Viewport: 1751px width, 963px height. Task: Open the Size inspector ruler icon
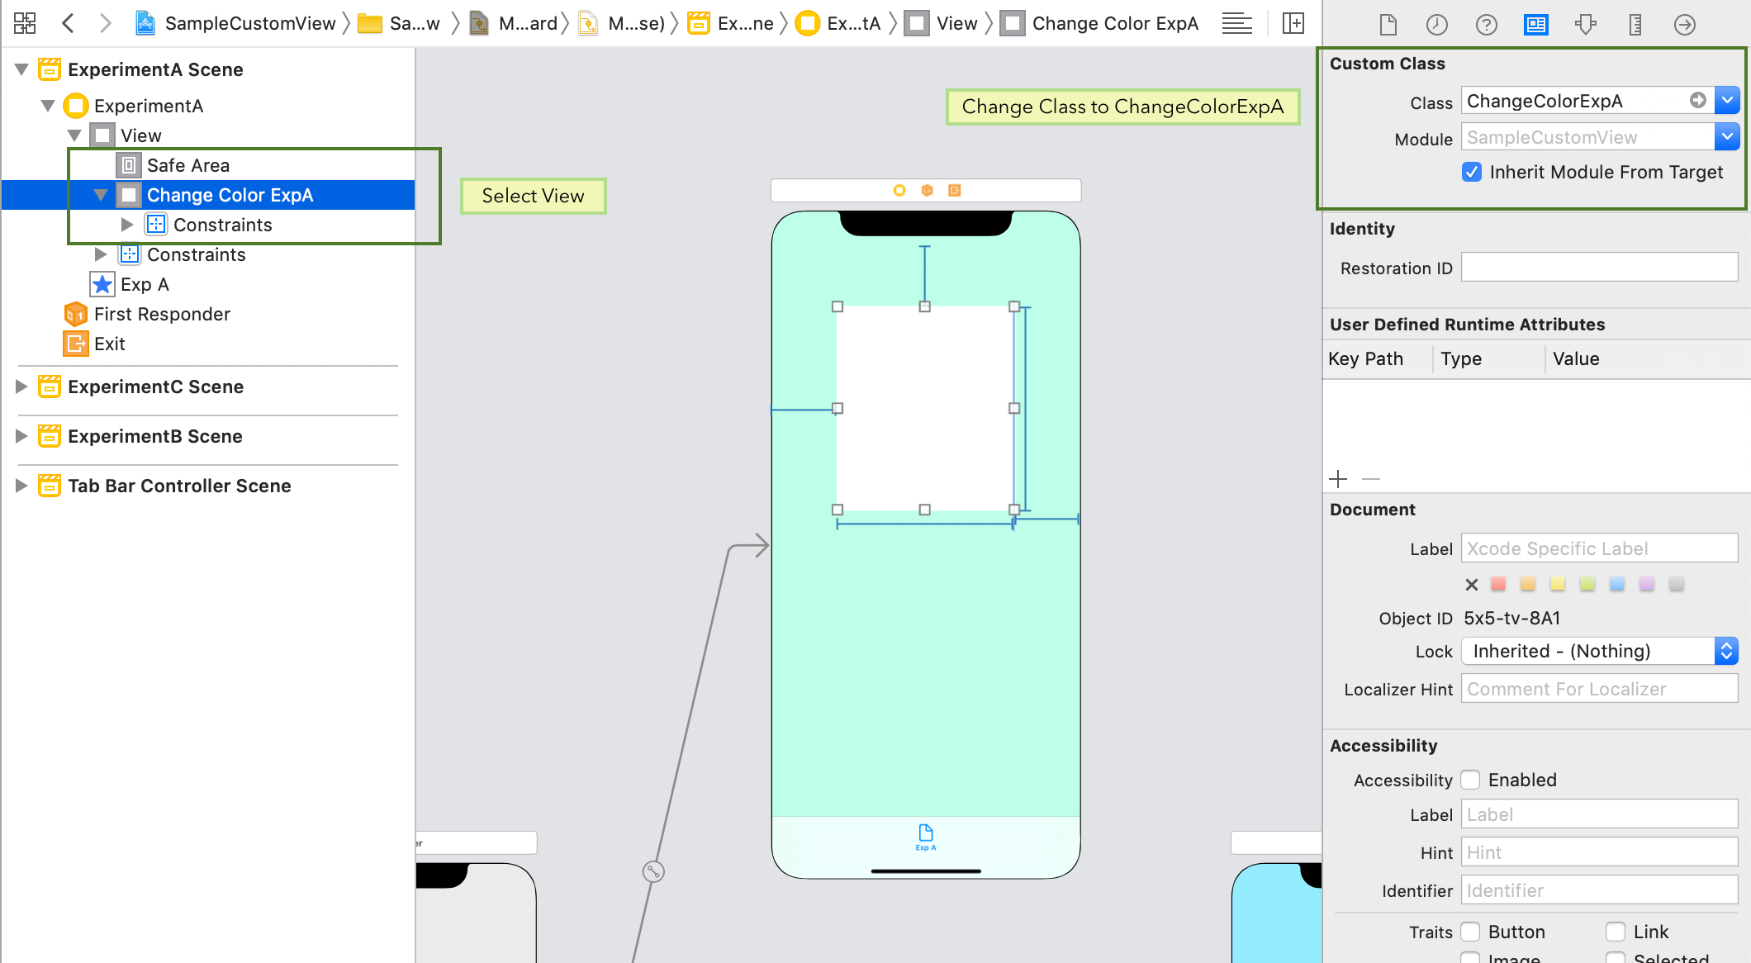coord(1635,24)
